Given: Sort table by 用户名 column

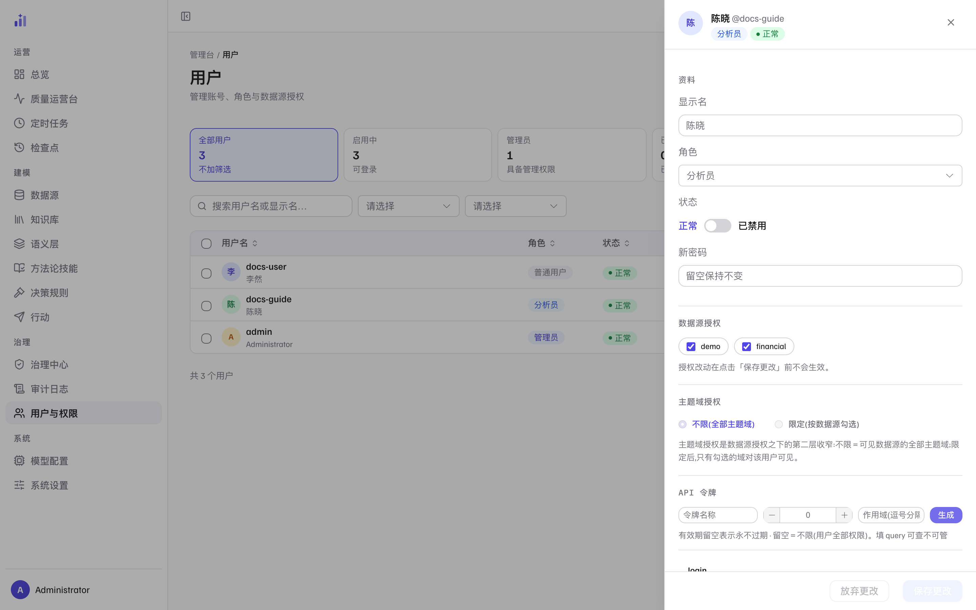Looking at the screenshot, I should pyautogui.click(x=240, y=243).
